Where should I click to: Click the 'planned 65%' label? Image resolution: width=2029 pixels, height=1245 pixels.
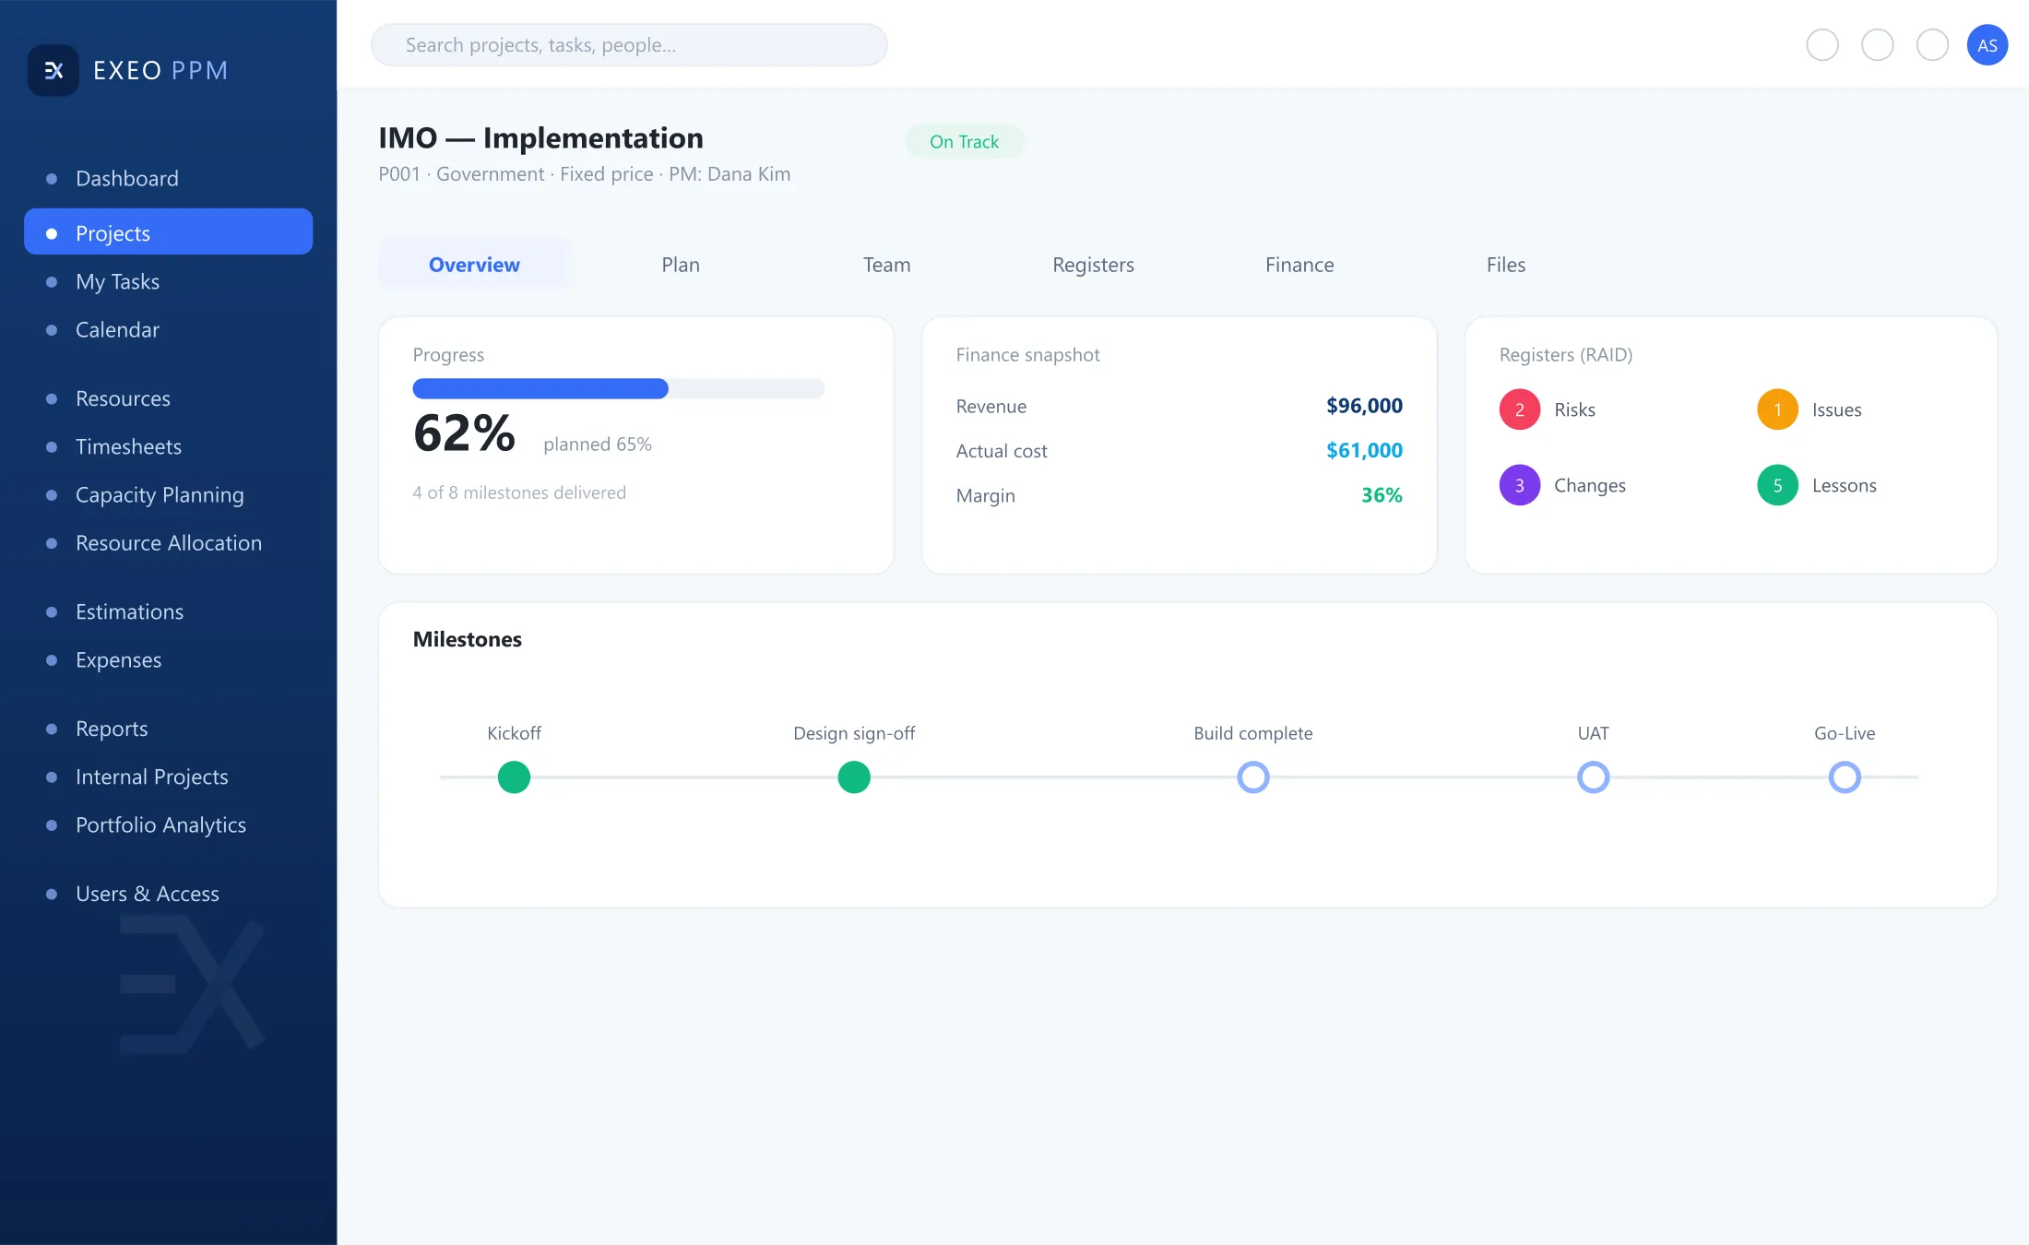(x=598, y=444)
